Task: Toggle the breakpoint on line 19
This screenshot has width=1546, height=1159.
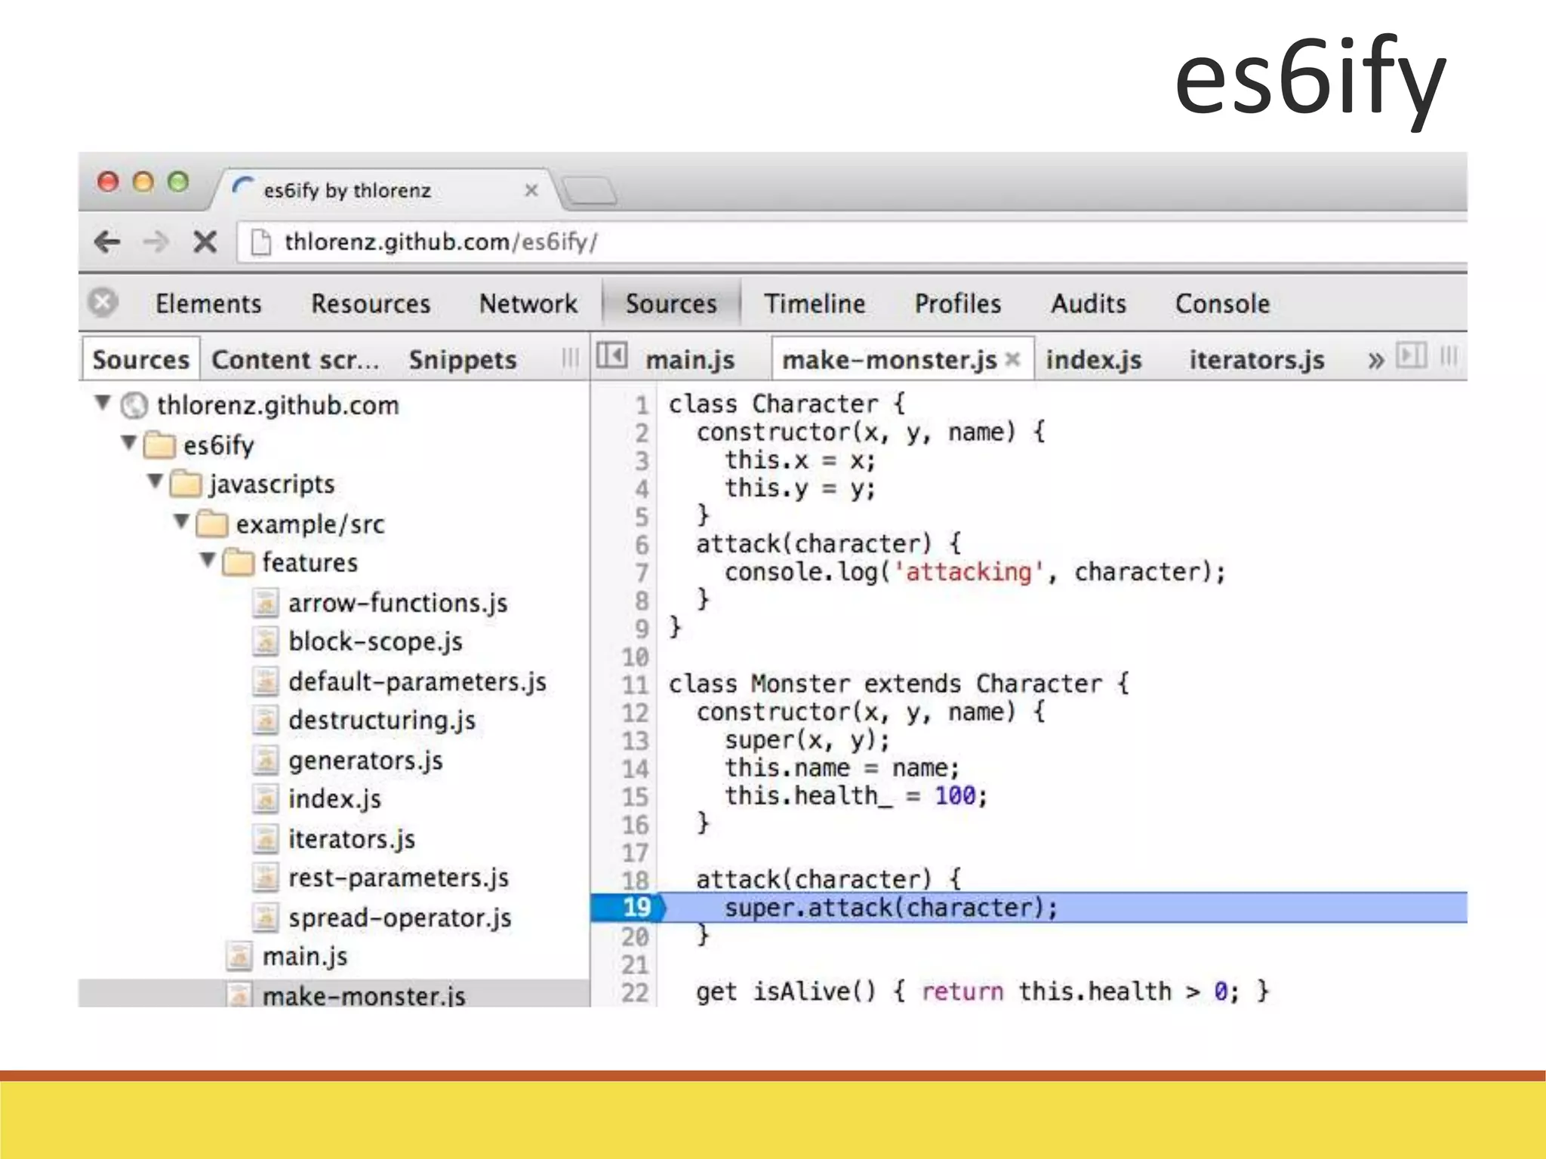Action: (636, 907)
